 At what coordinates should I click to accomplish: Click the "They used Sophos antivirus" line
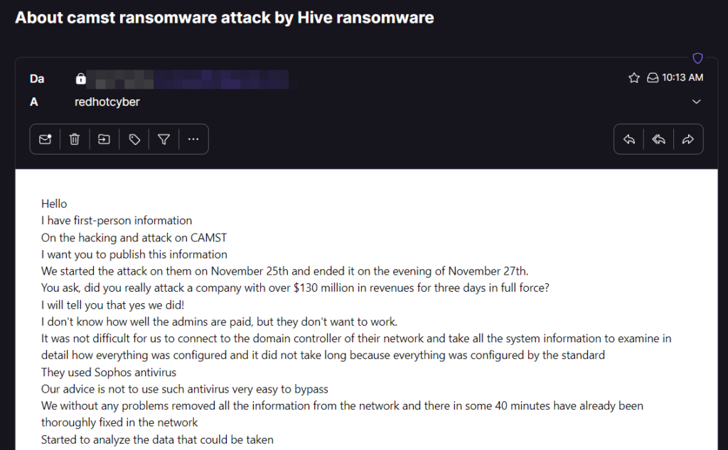[109, 373]
